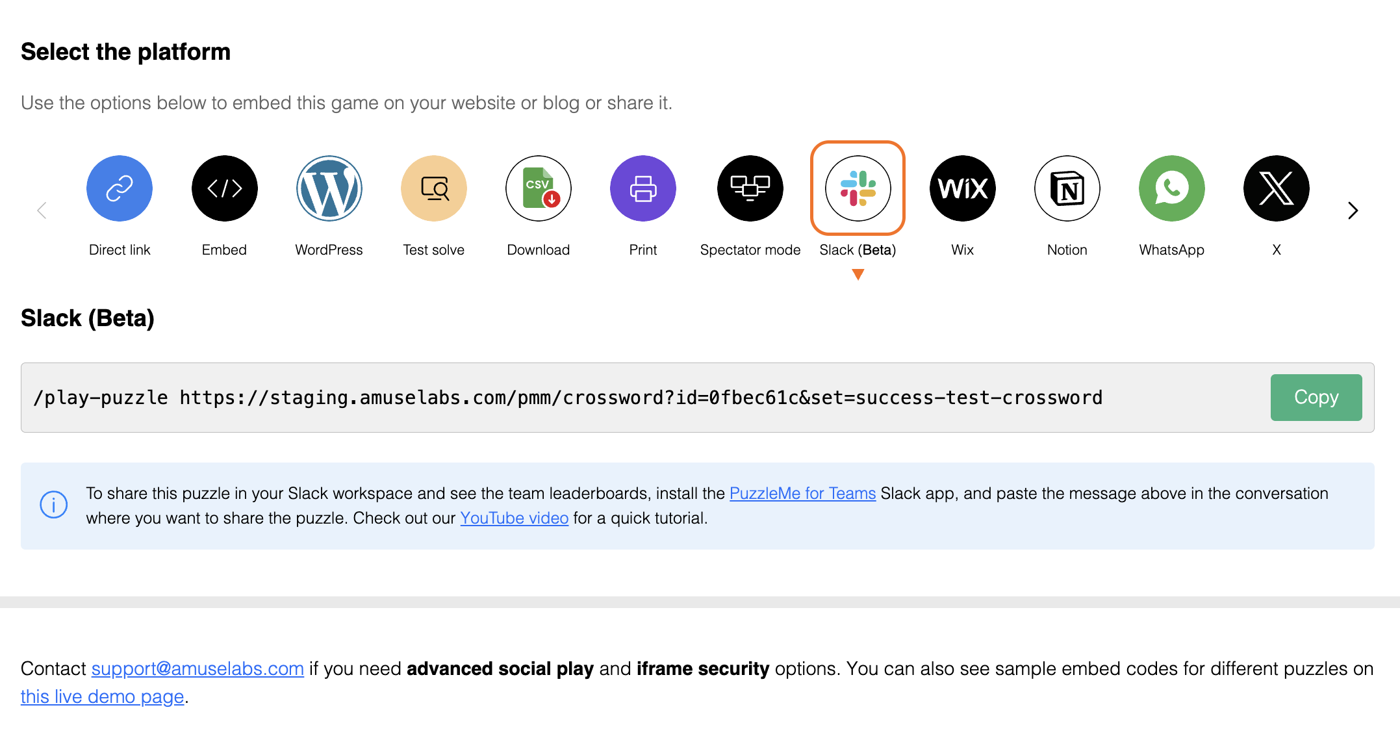Click the "Direct link" label
Screen dimensions: 1400x738
[x=120, y=250]
